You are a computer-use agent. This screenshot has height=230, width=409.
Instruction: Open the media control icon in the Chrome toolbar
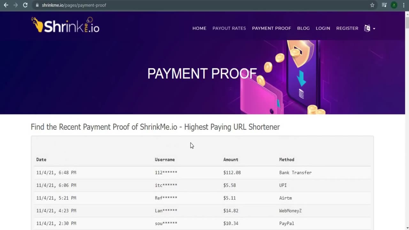coord(384,5)
